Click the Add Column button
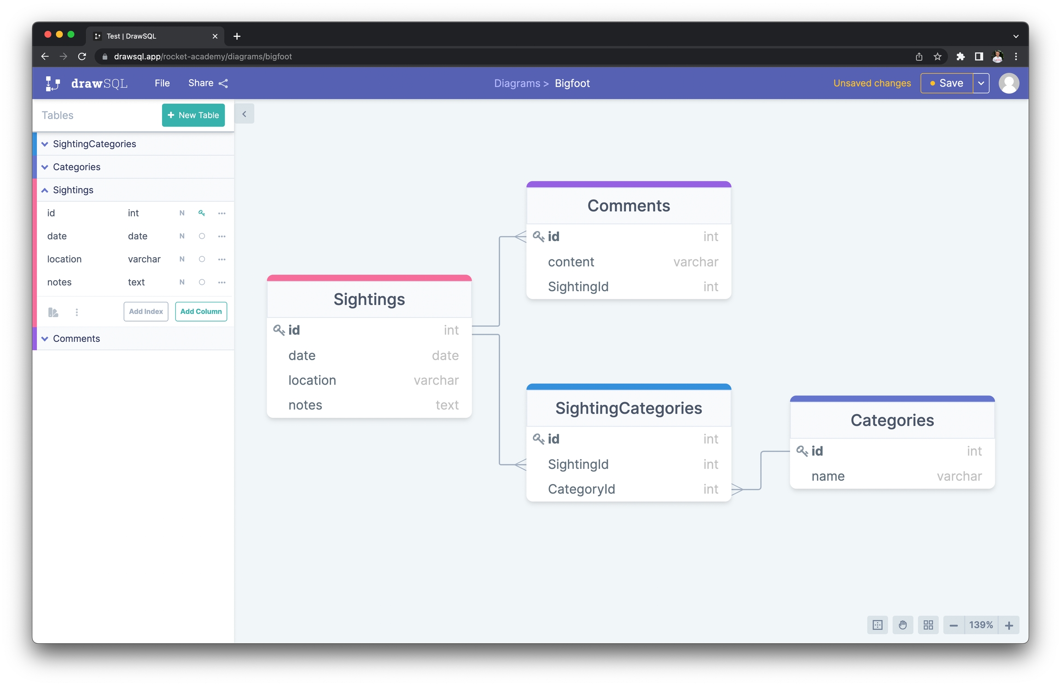This screenshot has width=1061, height=686. tap(201, 311)
